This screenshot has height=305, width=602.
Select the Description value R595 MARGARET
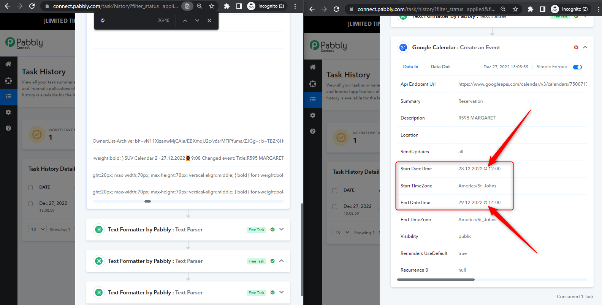point(477,118)
